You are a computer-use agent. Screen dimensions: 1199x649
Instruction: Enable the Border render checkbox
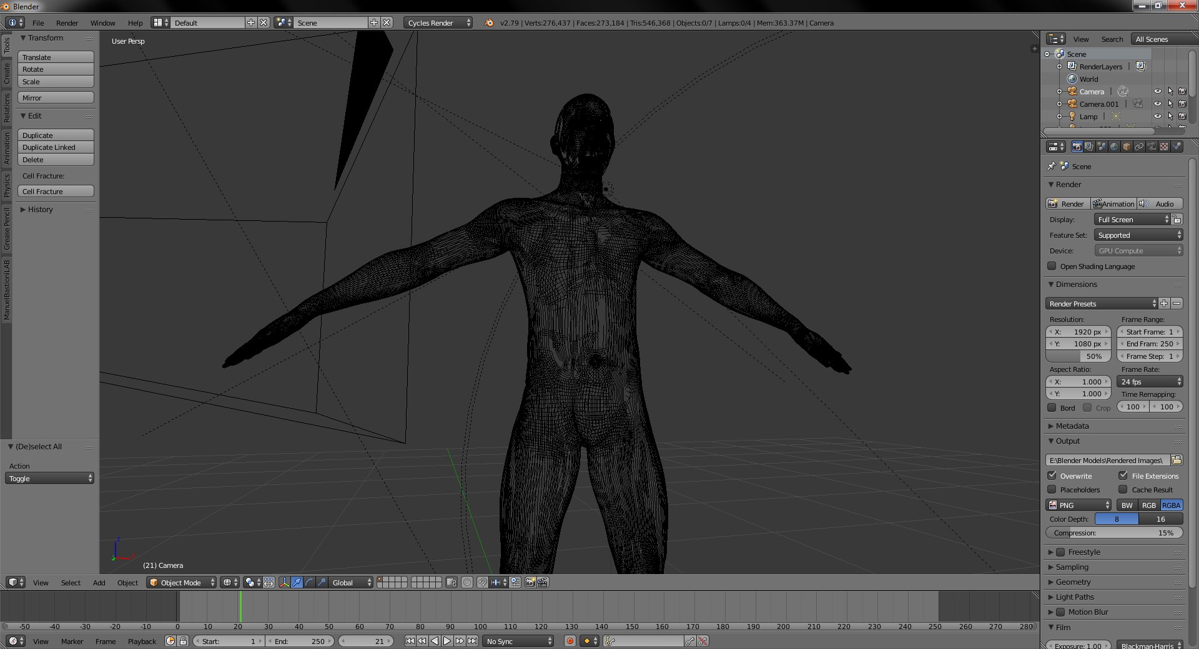[1052, 407]
